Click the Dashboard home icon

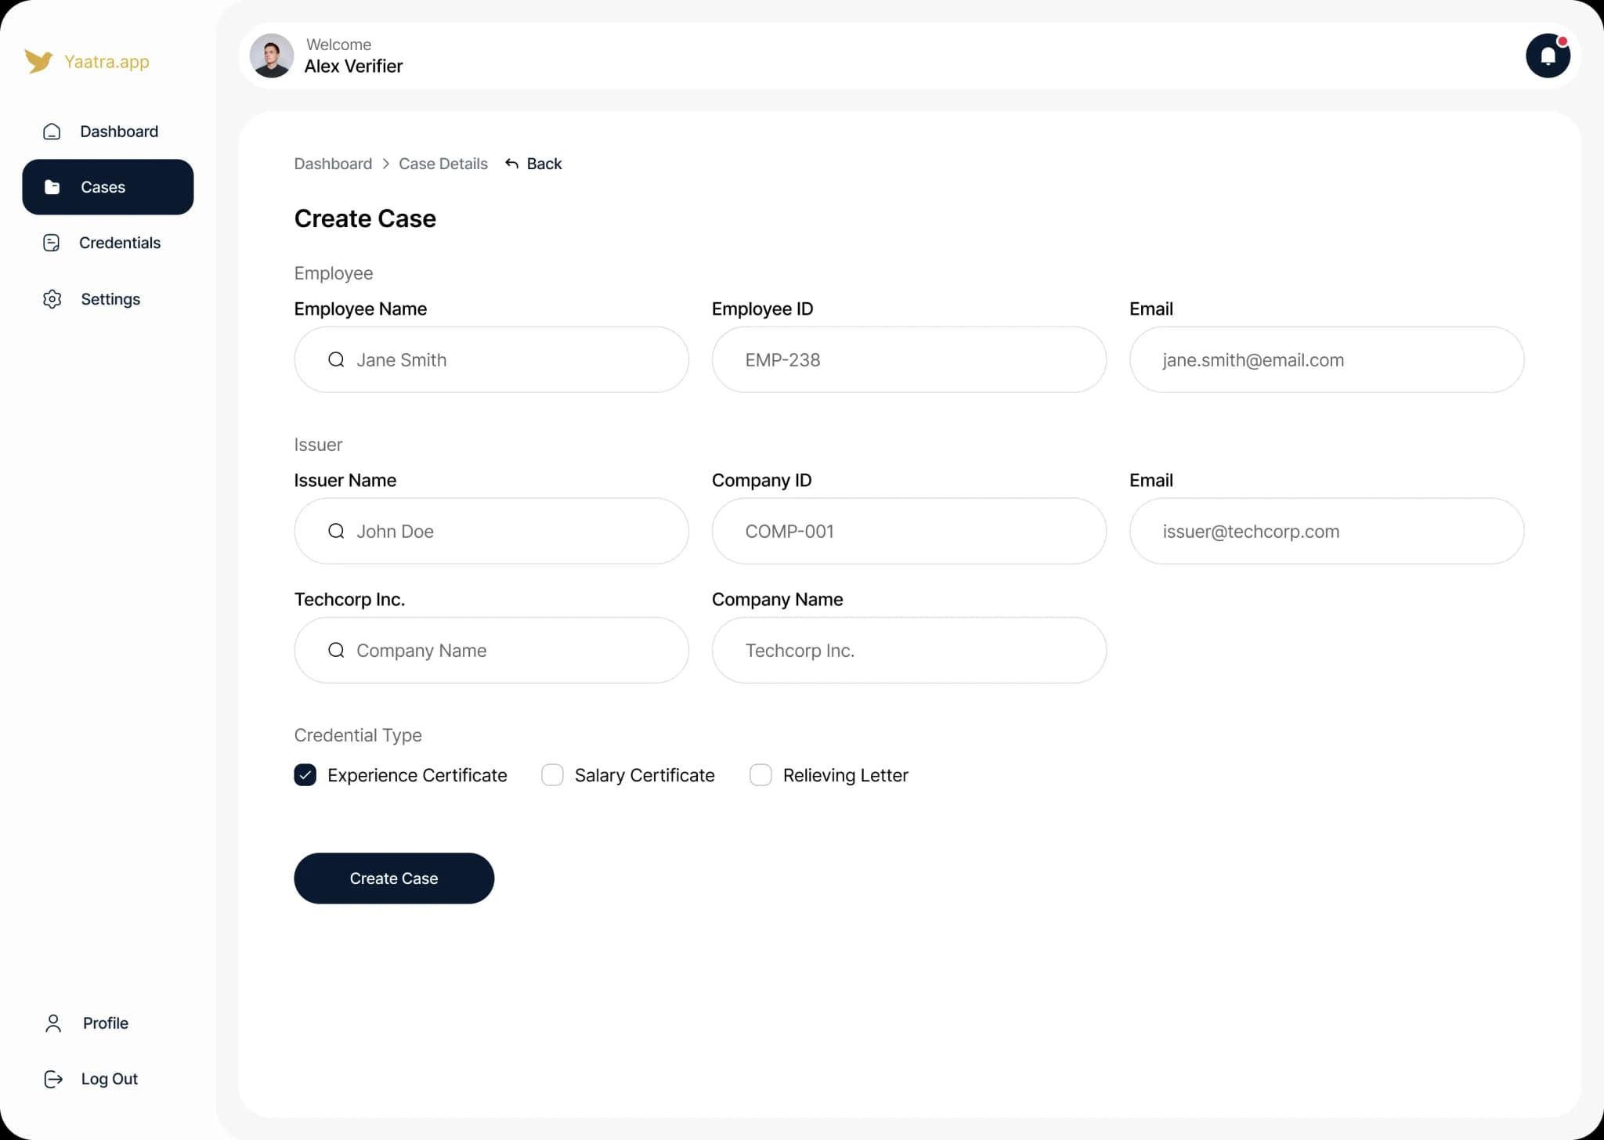52,132
